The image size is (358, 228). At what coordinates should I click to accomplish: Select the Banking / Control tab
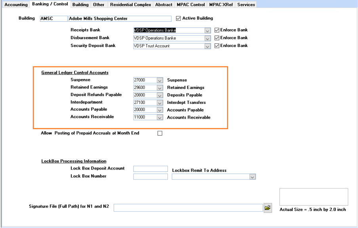[50, 4]
